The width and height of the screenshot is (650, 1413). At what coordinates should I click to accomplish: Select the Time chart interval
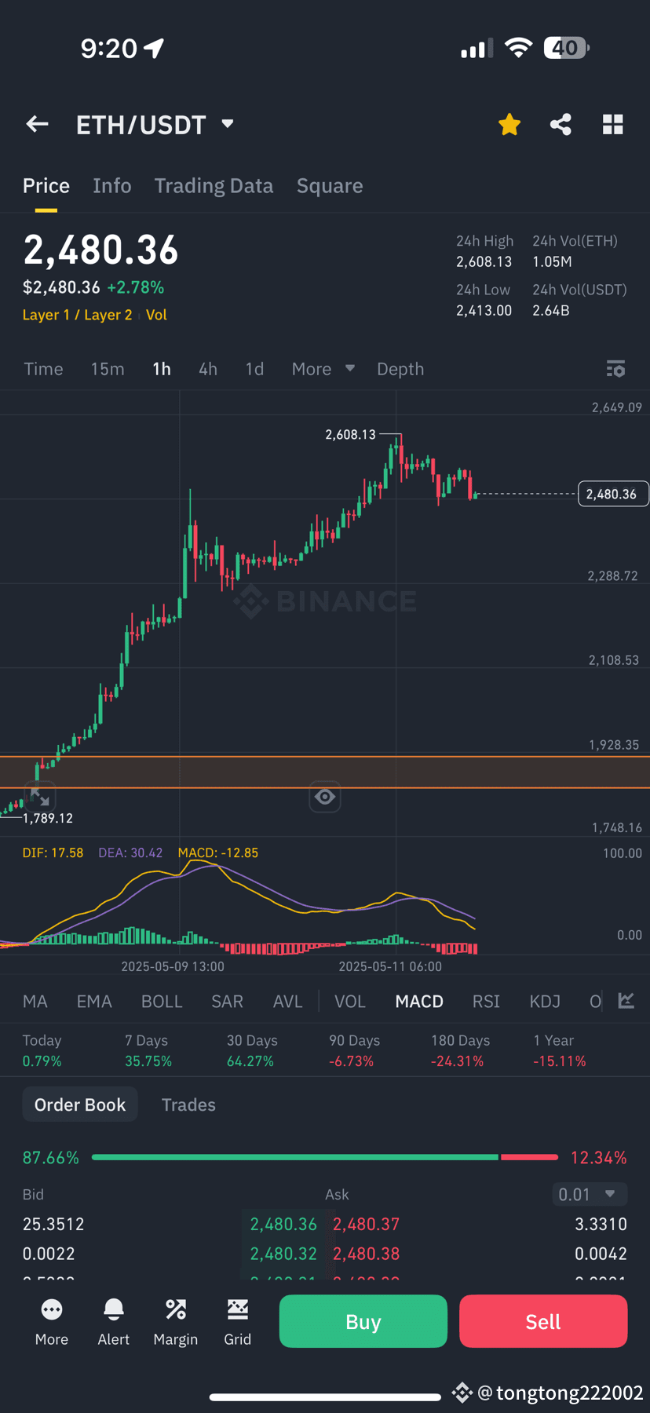pyautogui.click(x=43, y=369)
